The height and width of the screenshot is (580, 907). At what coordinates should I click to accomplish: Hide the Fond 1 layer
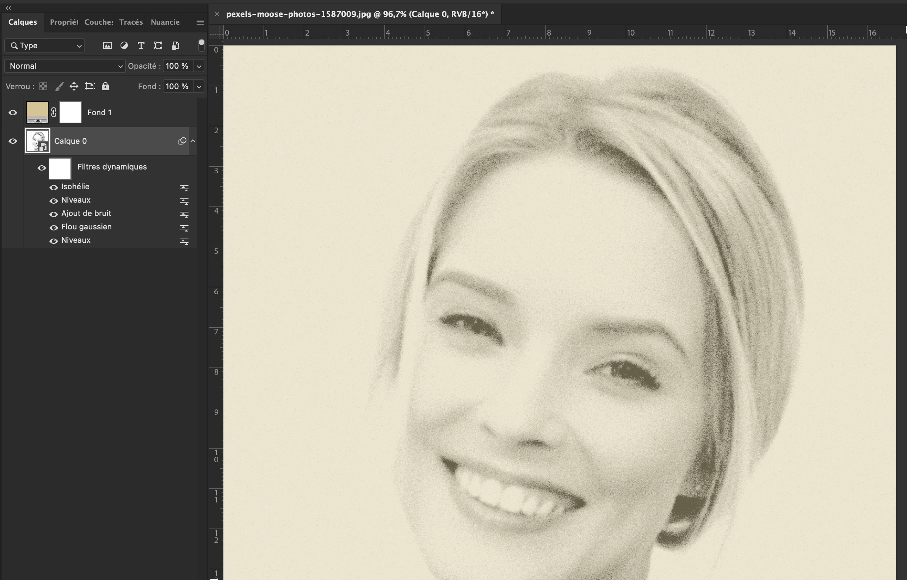point(13,113)
